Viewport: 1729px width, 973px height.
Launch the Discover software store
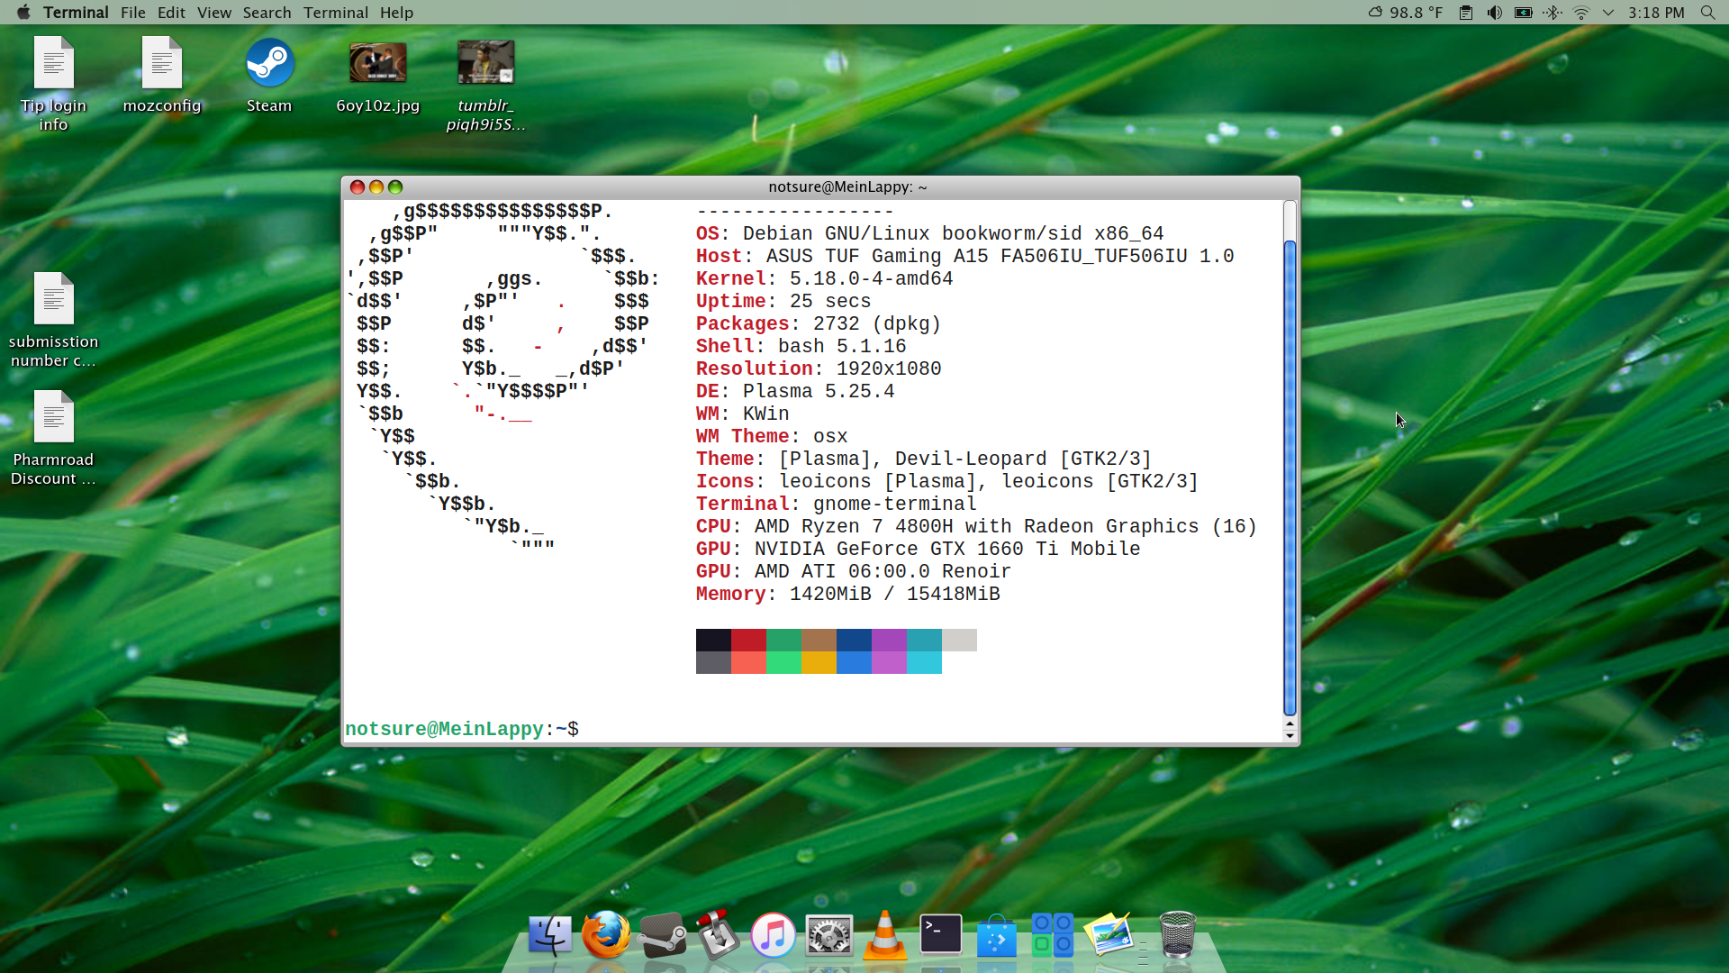[997, 935]
